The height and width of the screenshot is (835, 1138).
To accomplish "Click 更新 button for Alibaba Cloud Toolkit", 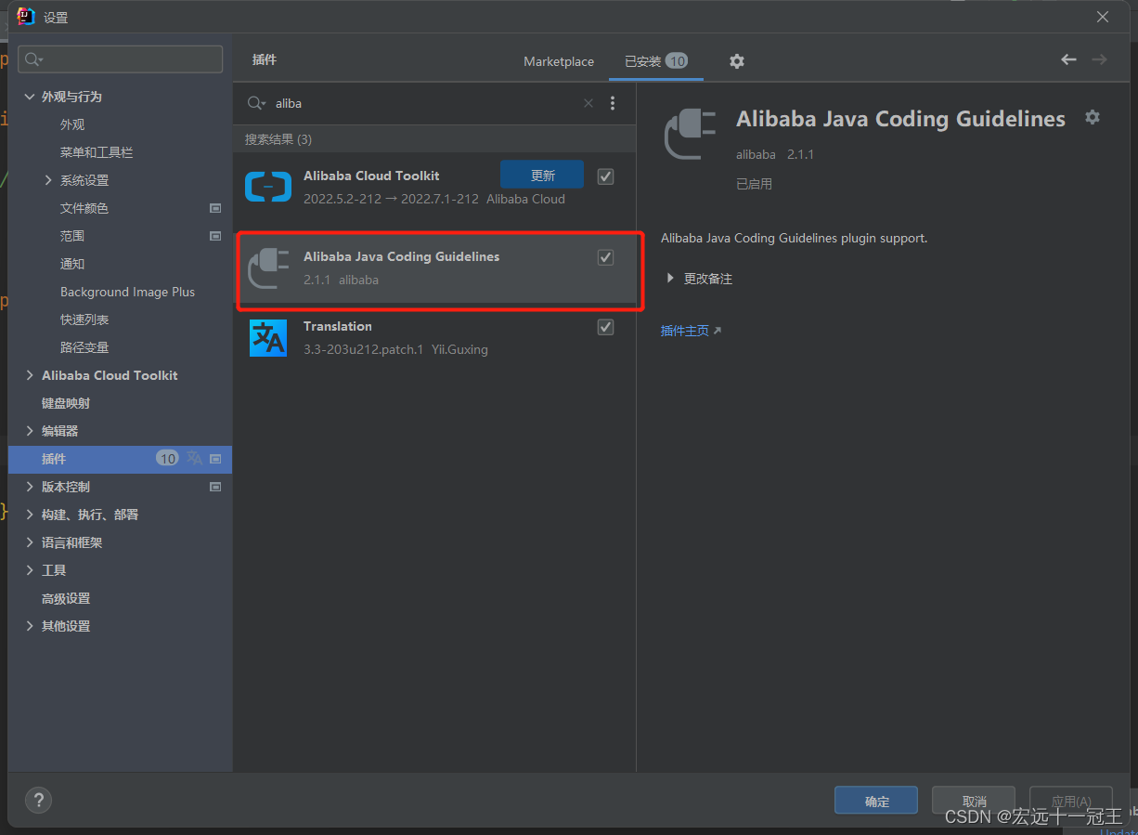I will [542, 176].
